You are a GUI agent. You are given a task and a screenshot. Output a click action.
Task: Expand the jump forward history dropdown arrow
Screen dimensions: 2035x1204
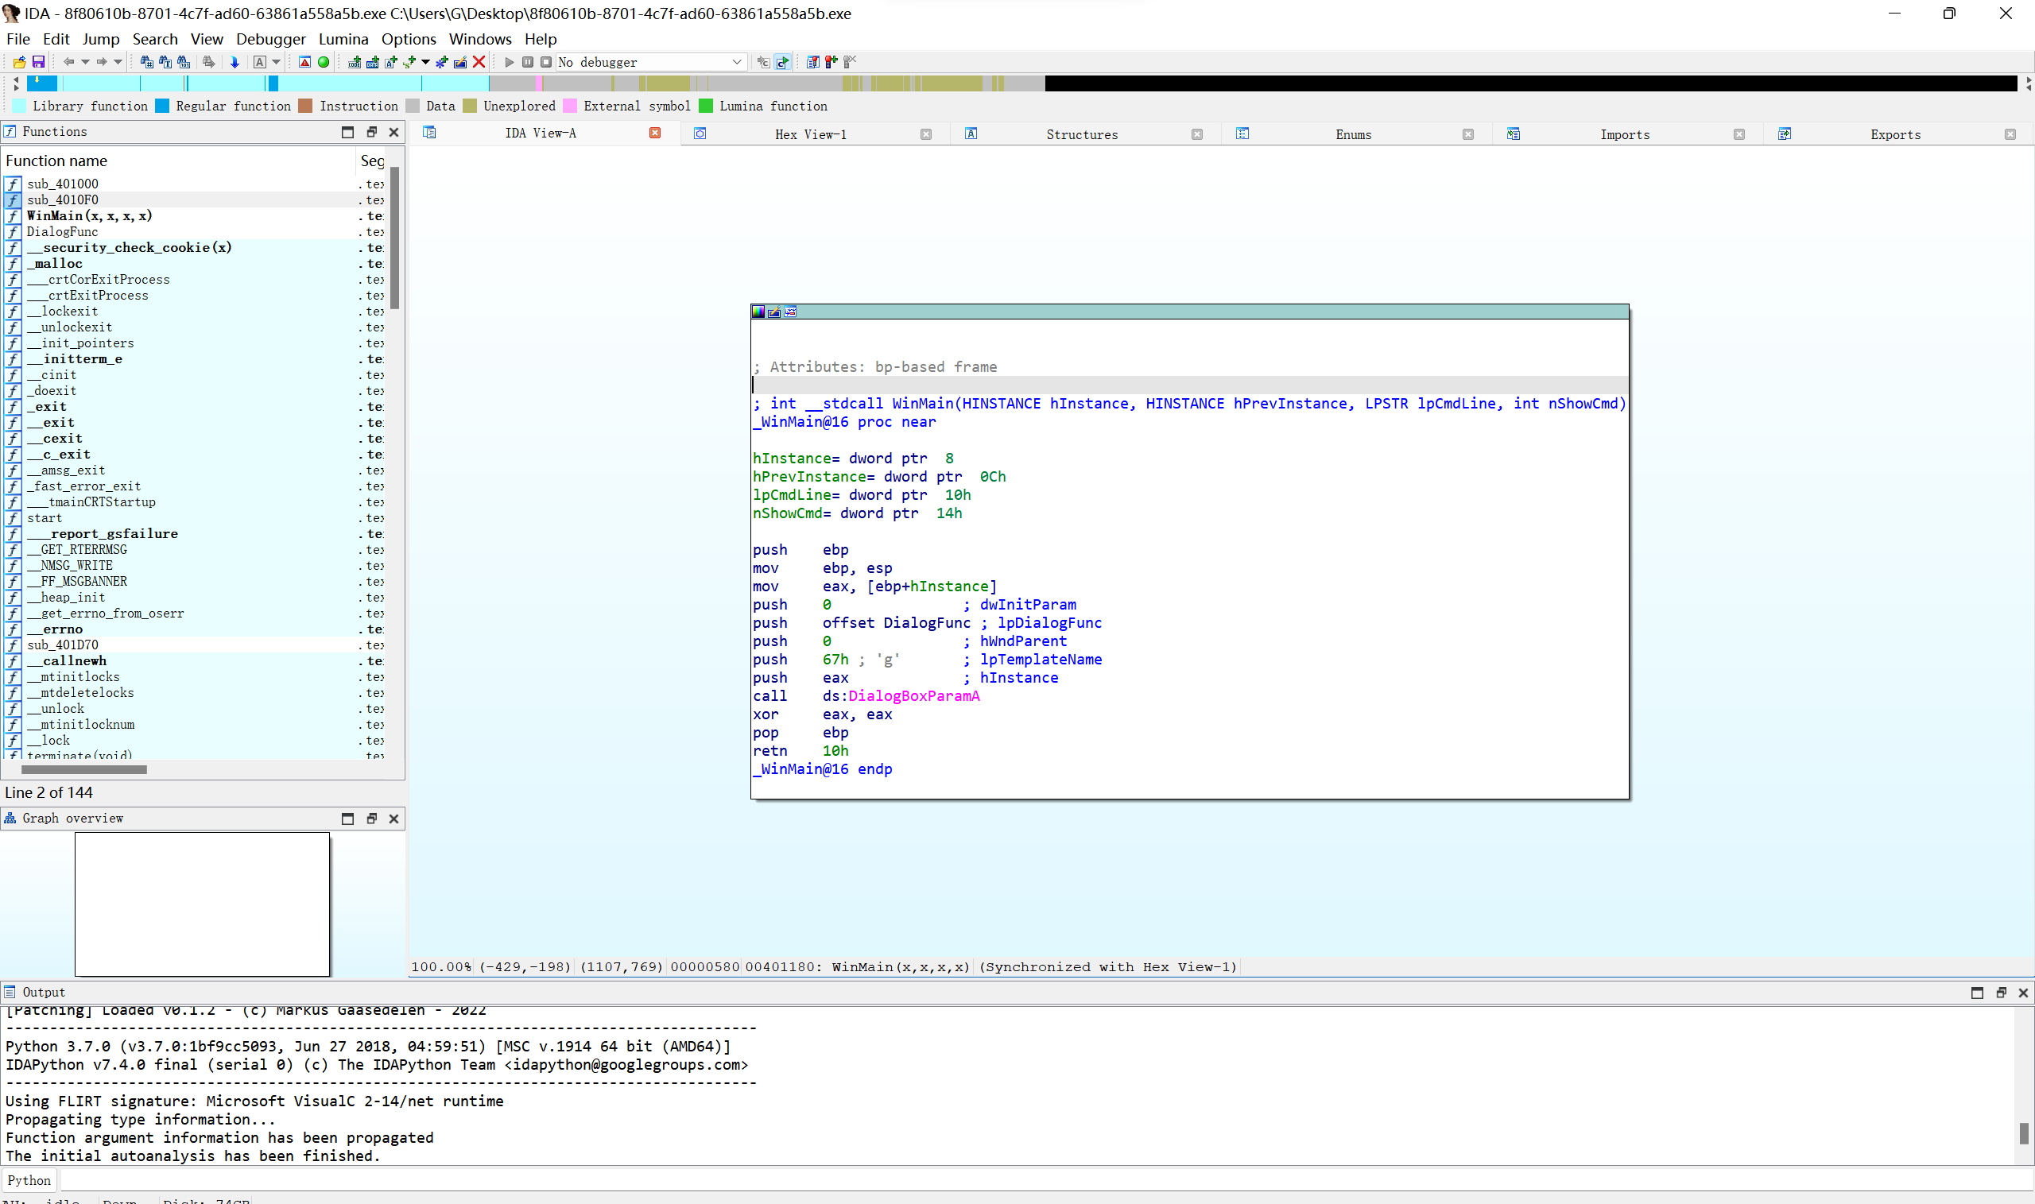tap(118, 62)
